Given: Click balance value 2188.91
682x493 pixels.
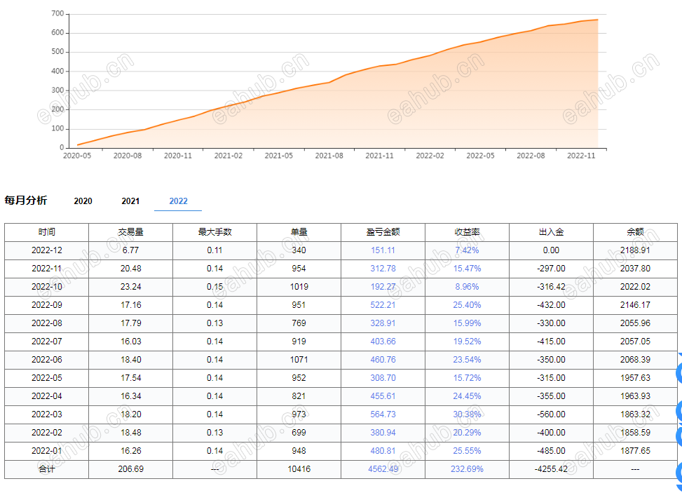Looking at the screenshot, I should [635, 250].
